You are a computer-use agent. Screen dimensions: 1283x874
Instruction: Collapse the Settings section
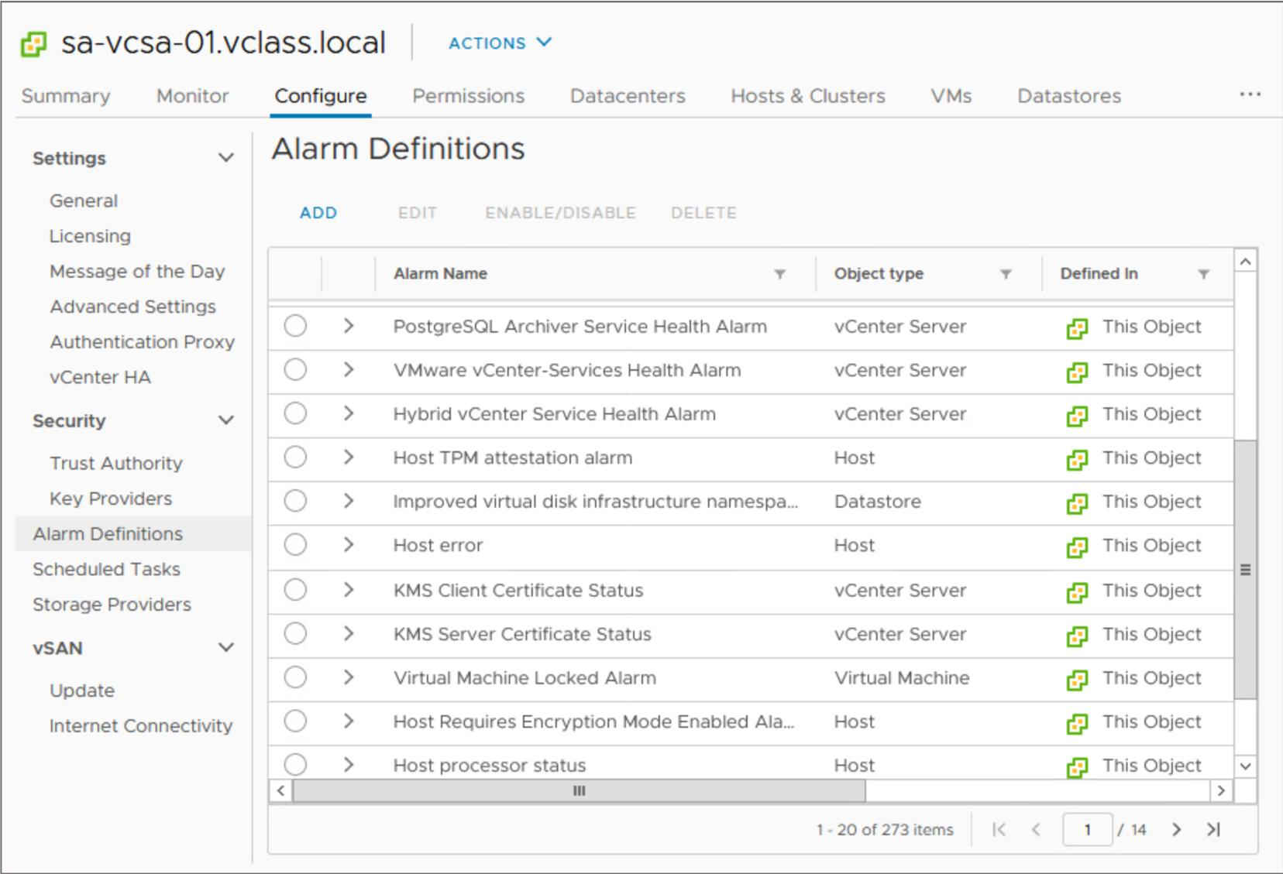(x=226, y=158)
